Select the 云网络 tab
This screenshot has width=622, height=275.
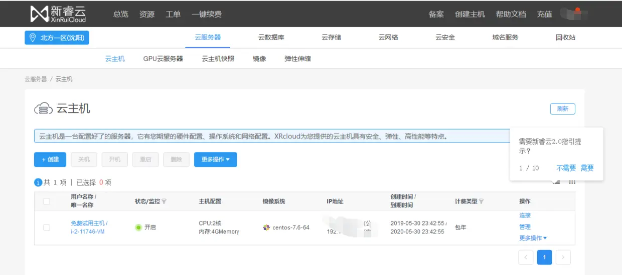click(388, 37)
